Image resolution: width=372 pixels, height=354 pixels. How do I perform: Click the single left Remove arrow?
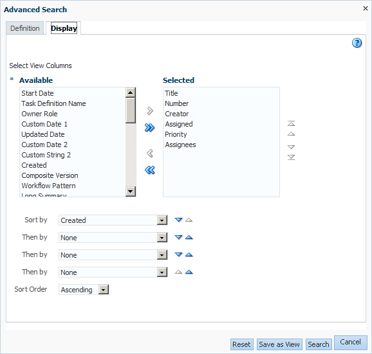point(150,154)
